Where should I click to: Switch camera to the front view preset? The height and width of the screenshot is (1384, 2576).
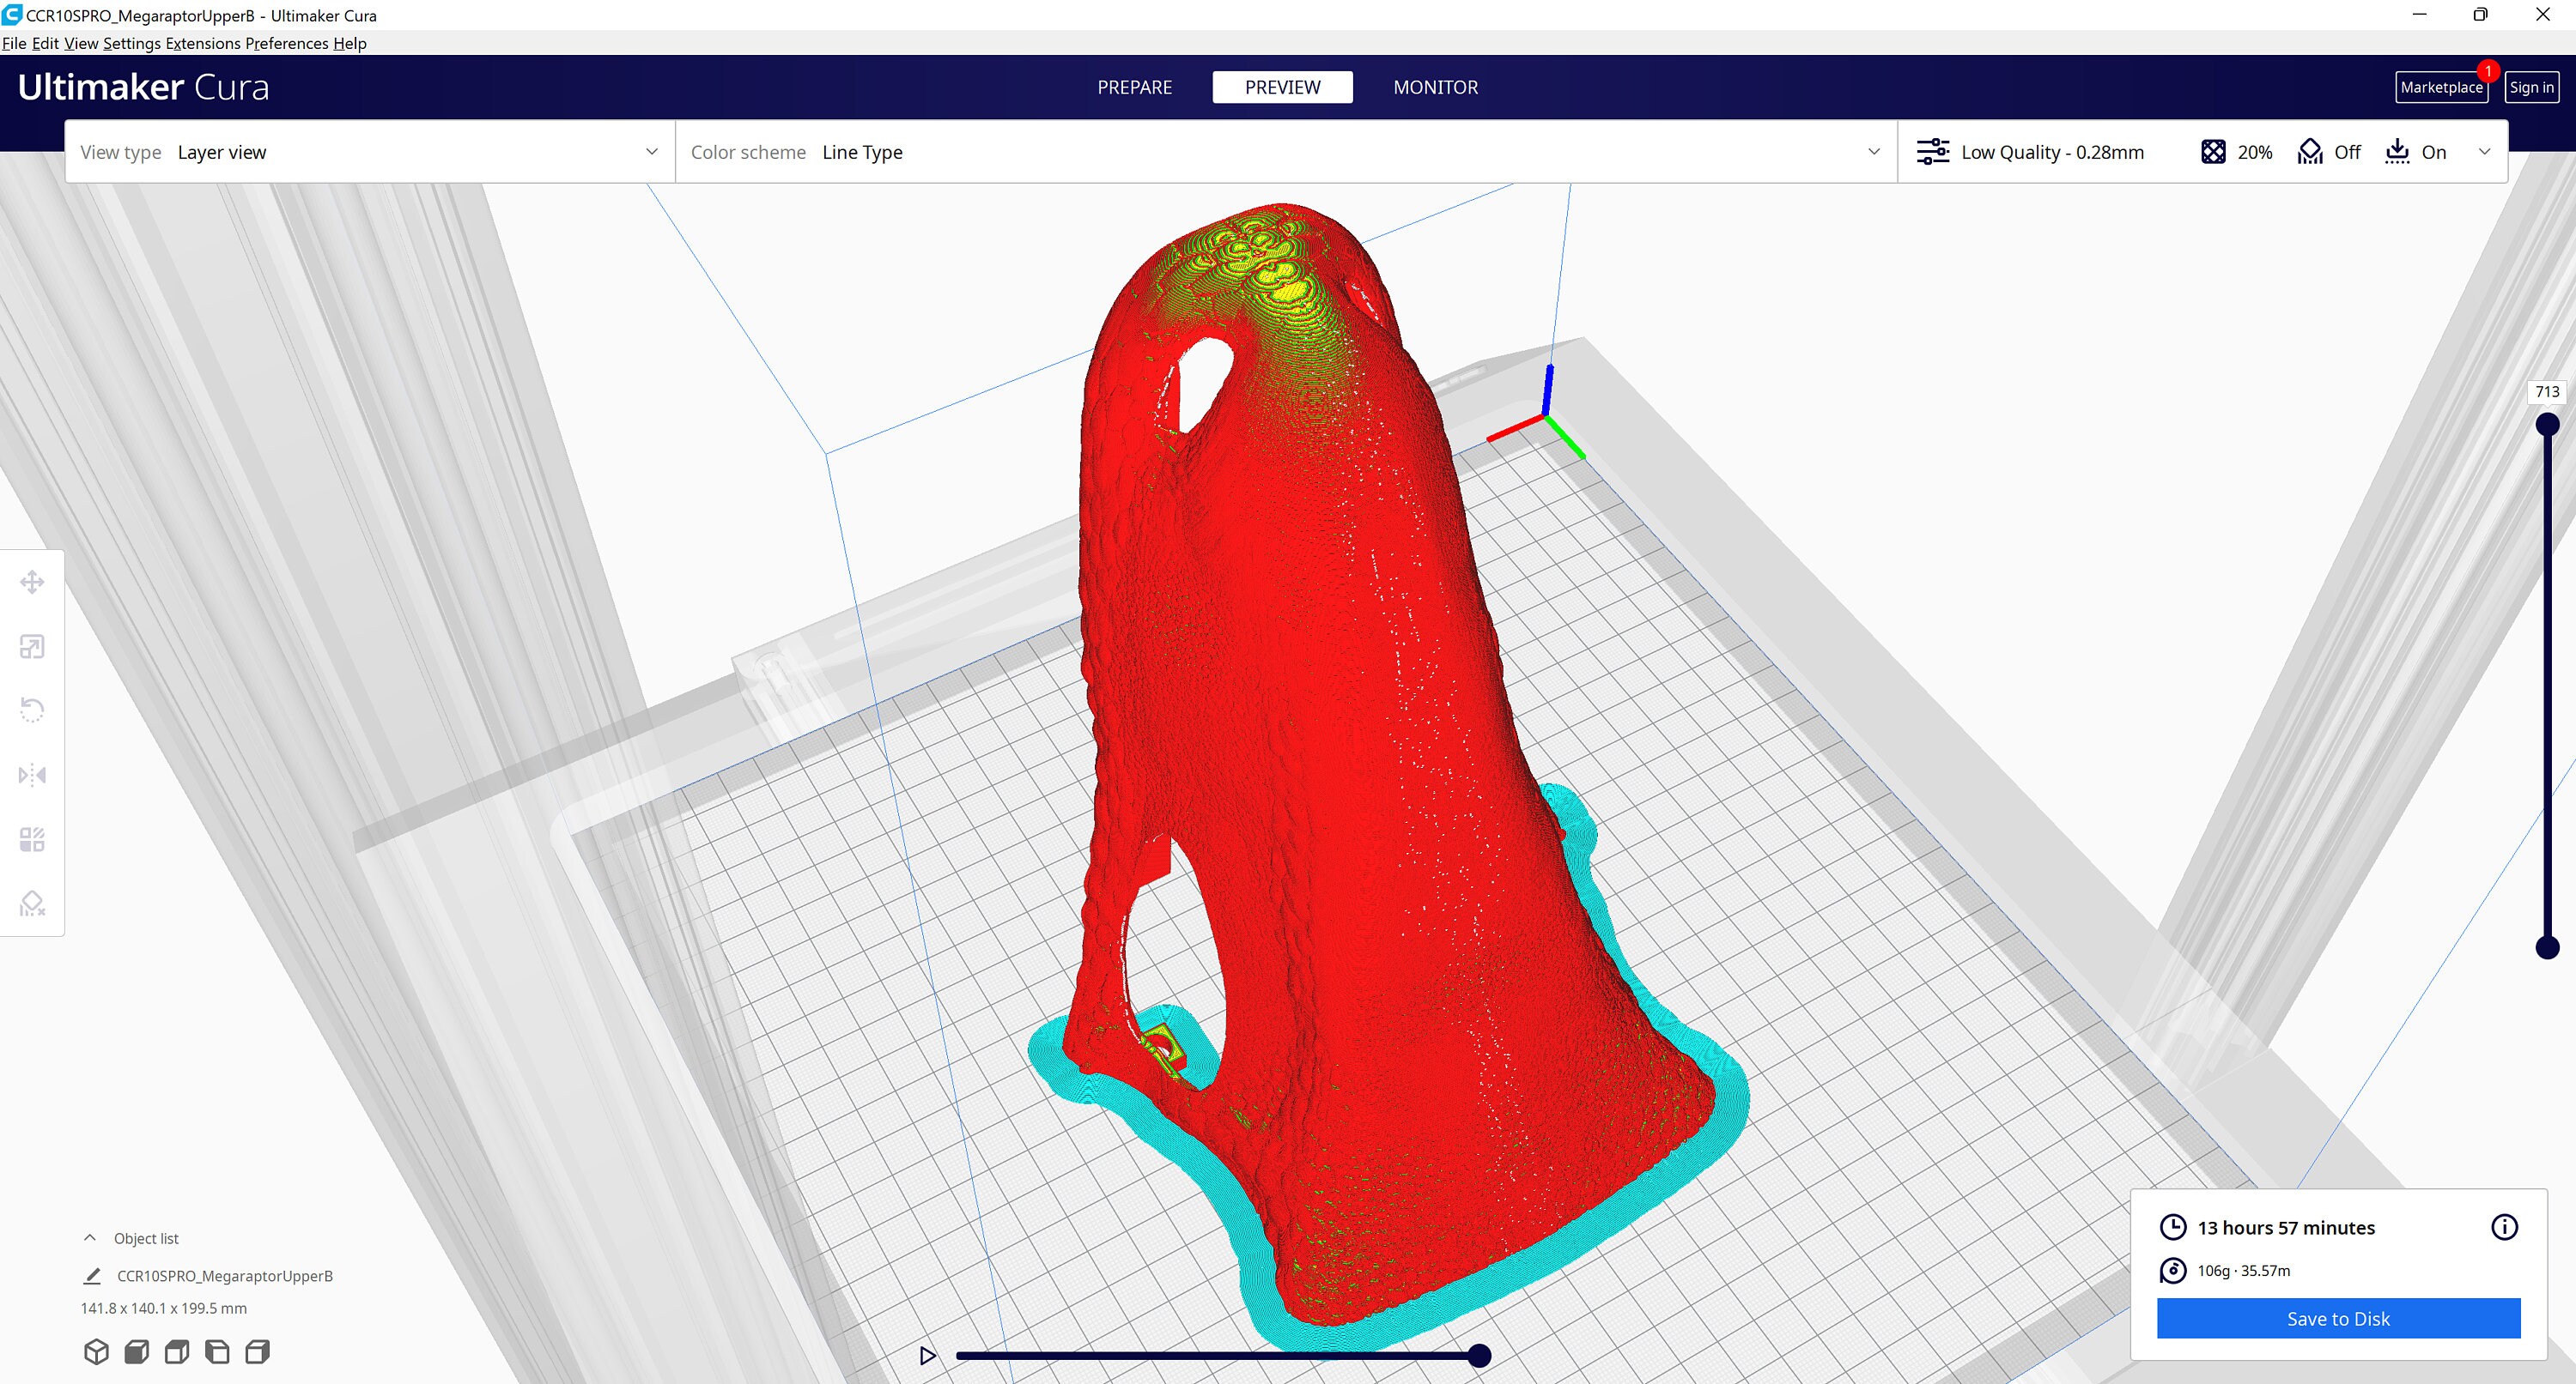[136, 1351]
